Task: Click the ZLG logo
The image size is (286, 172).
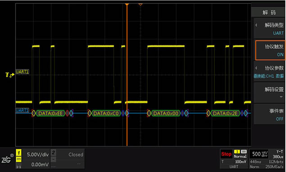Action: click(x=7, y=158)
